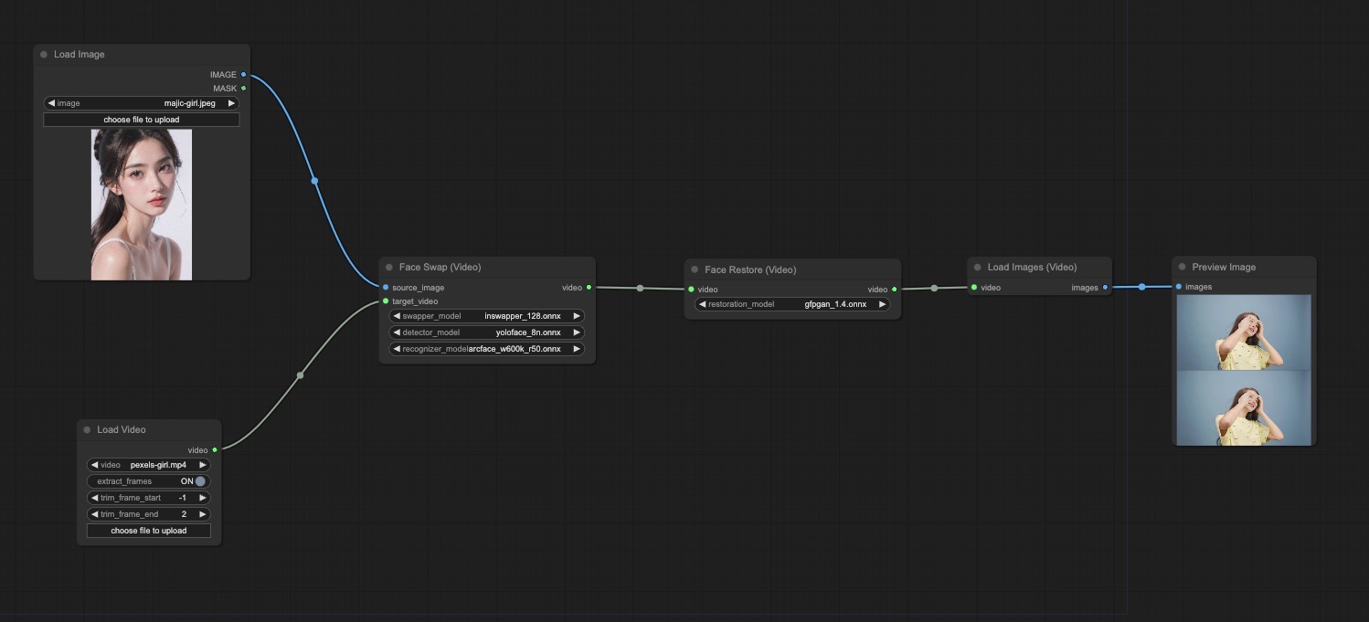Select the Preview Image node title
Image resolution: width=1369 pixels, height=622 pixels.
pyautogui.click(x=1224, y=268)
